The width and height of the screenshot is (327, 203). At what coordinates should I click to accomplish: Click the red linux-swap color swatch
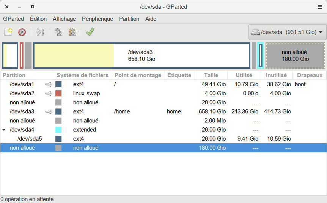58,93
